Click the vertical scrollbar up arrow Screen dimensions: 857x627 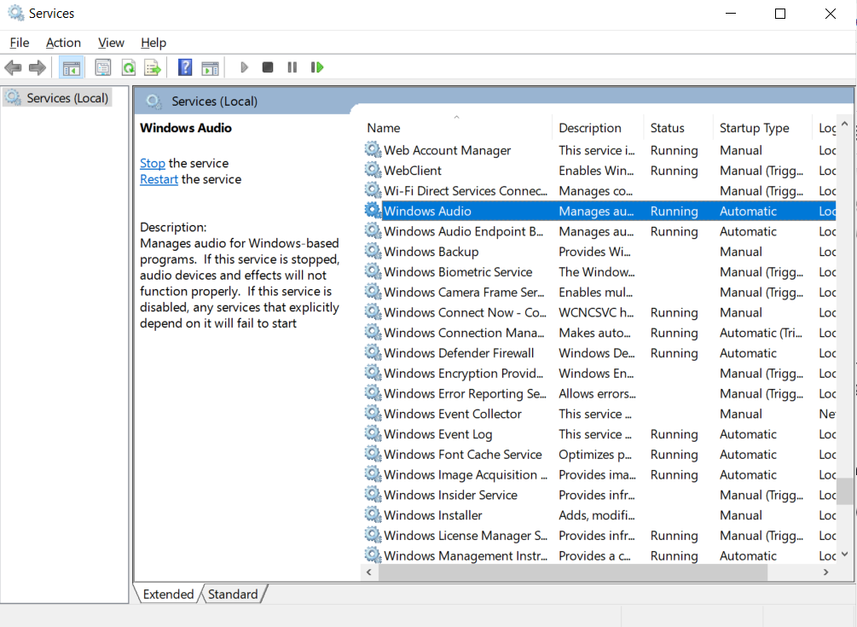844,124
